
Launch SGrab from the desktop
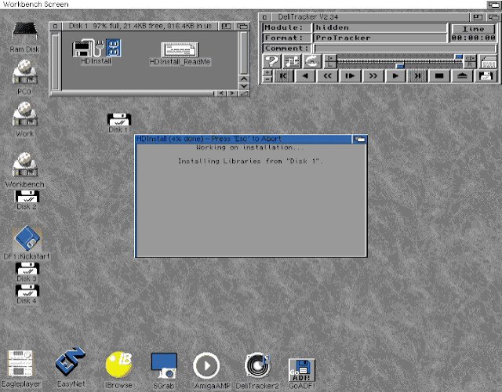163,365
